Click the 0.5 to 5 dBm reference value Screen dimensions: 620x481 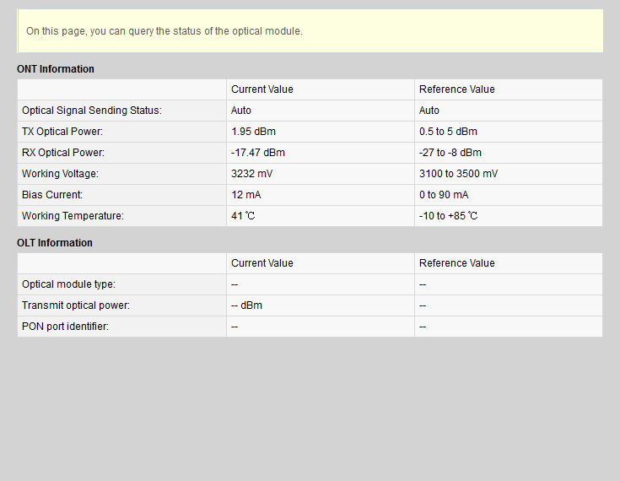click(x=448, y=132)
